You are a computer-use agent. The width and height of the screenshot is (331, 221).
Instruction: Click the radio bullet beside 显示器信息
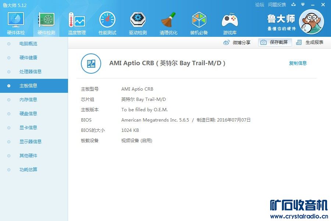[x=9, y=141]
